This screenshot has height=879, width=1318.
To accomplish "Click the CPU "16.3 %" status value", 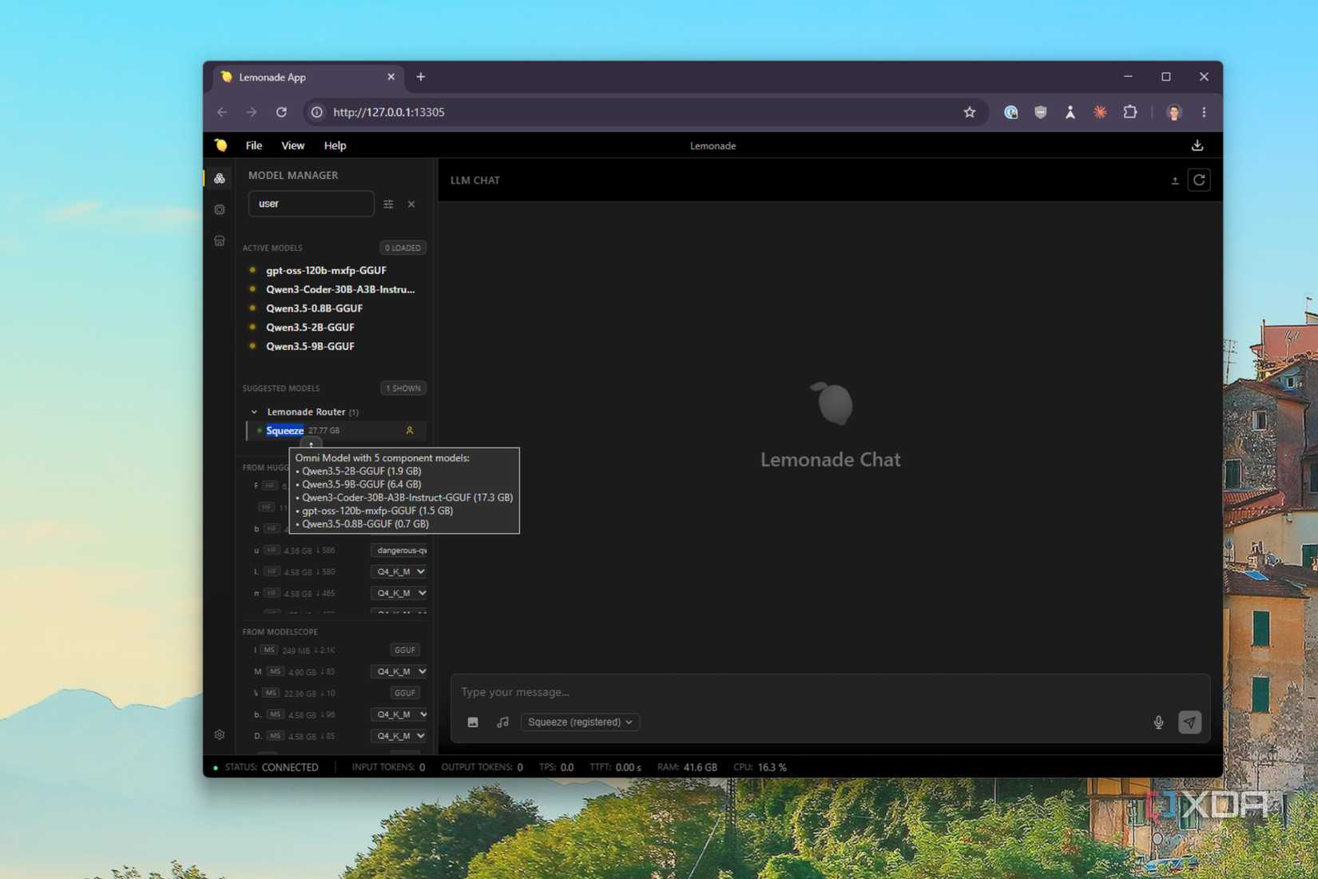I will coord(772,767).
